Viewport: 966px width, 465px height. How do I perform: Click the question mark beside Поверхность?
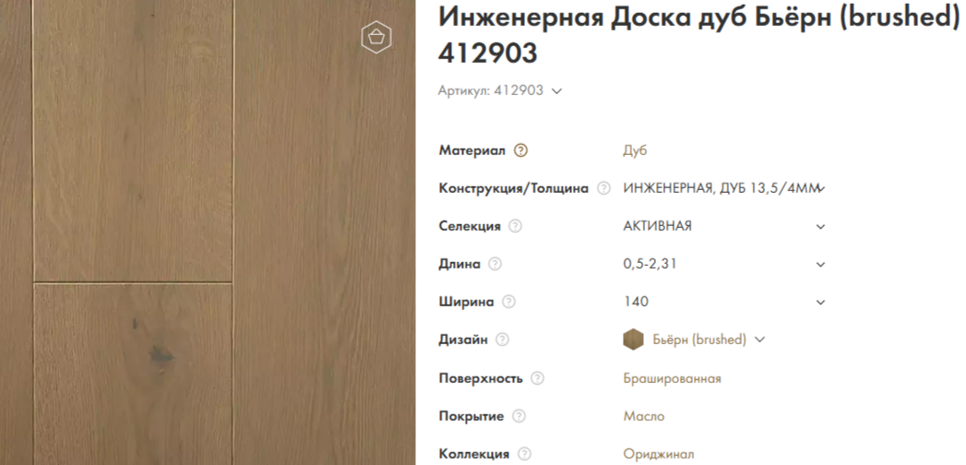pos(537,378)
